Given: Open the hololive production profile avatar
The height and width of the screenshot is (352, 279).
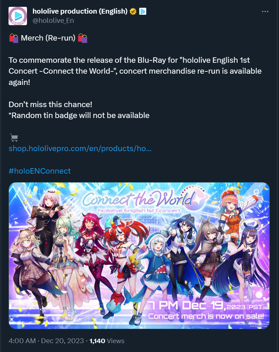Looking at the screenshot, I should coord(18,16).
